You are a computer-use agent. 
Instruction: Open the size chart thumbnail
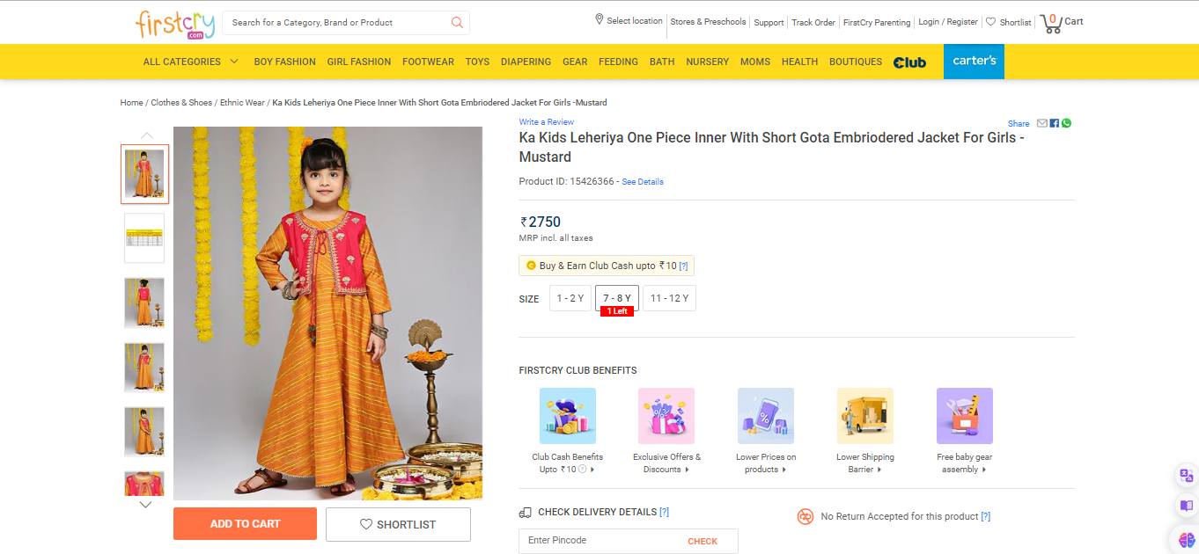click(144, 238)
